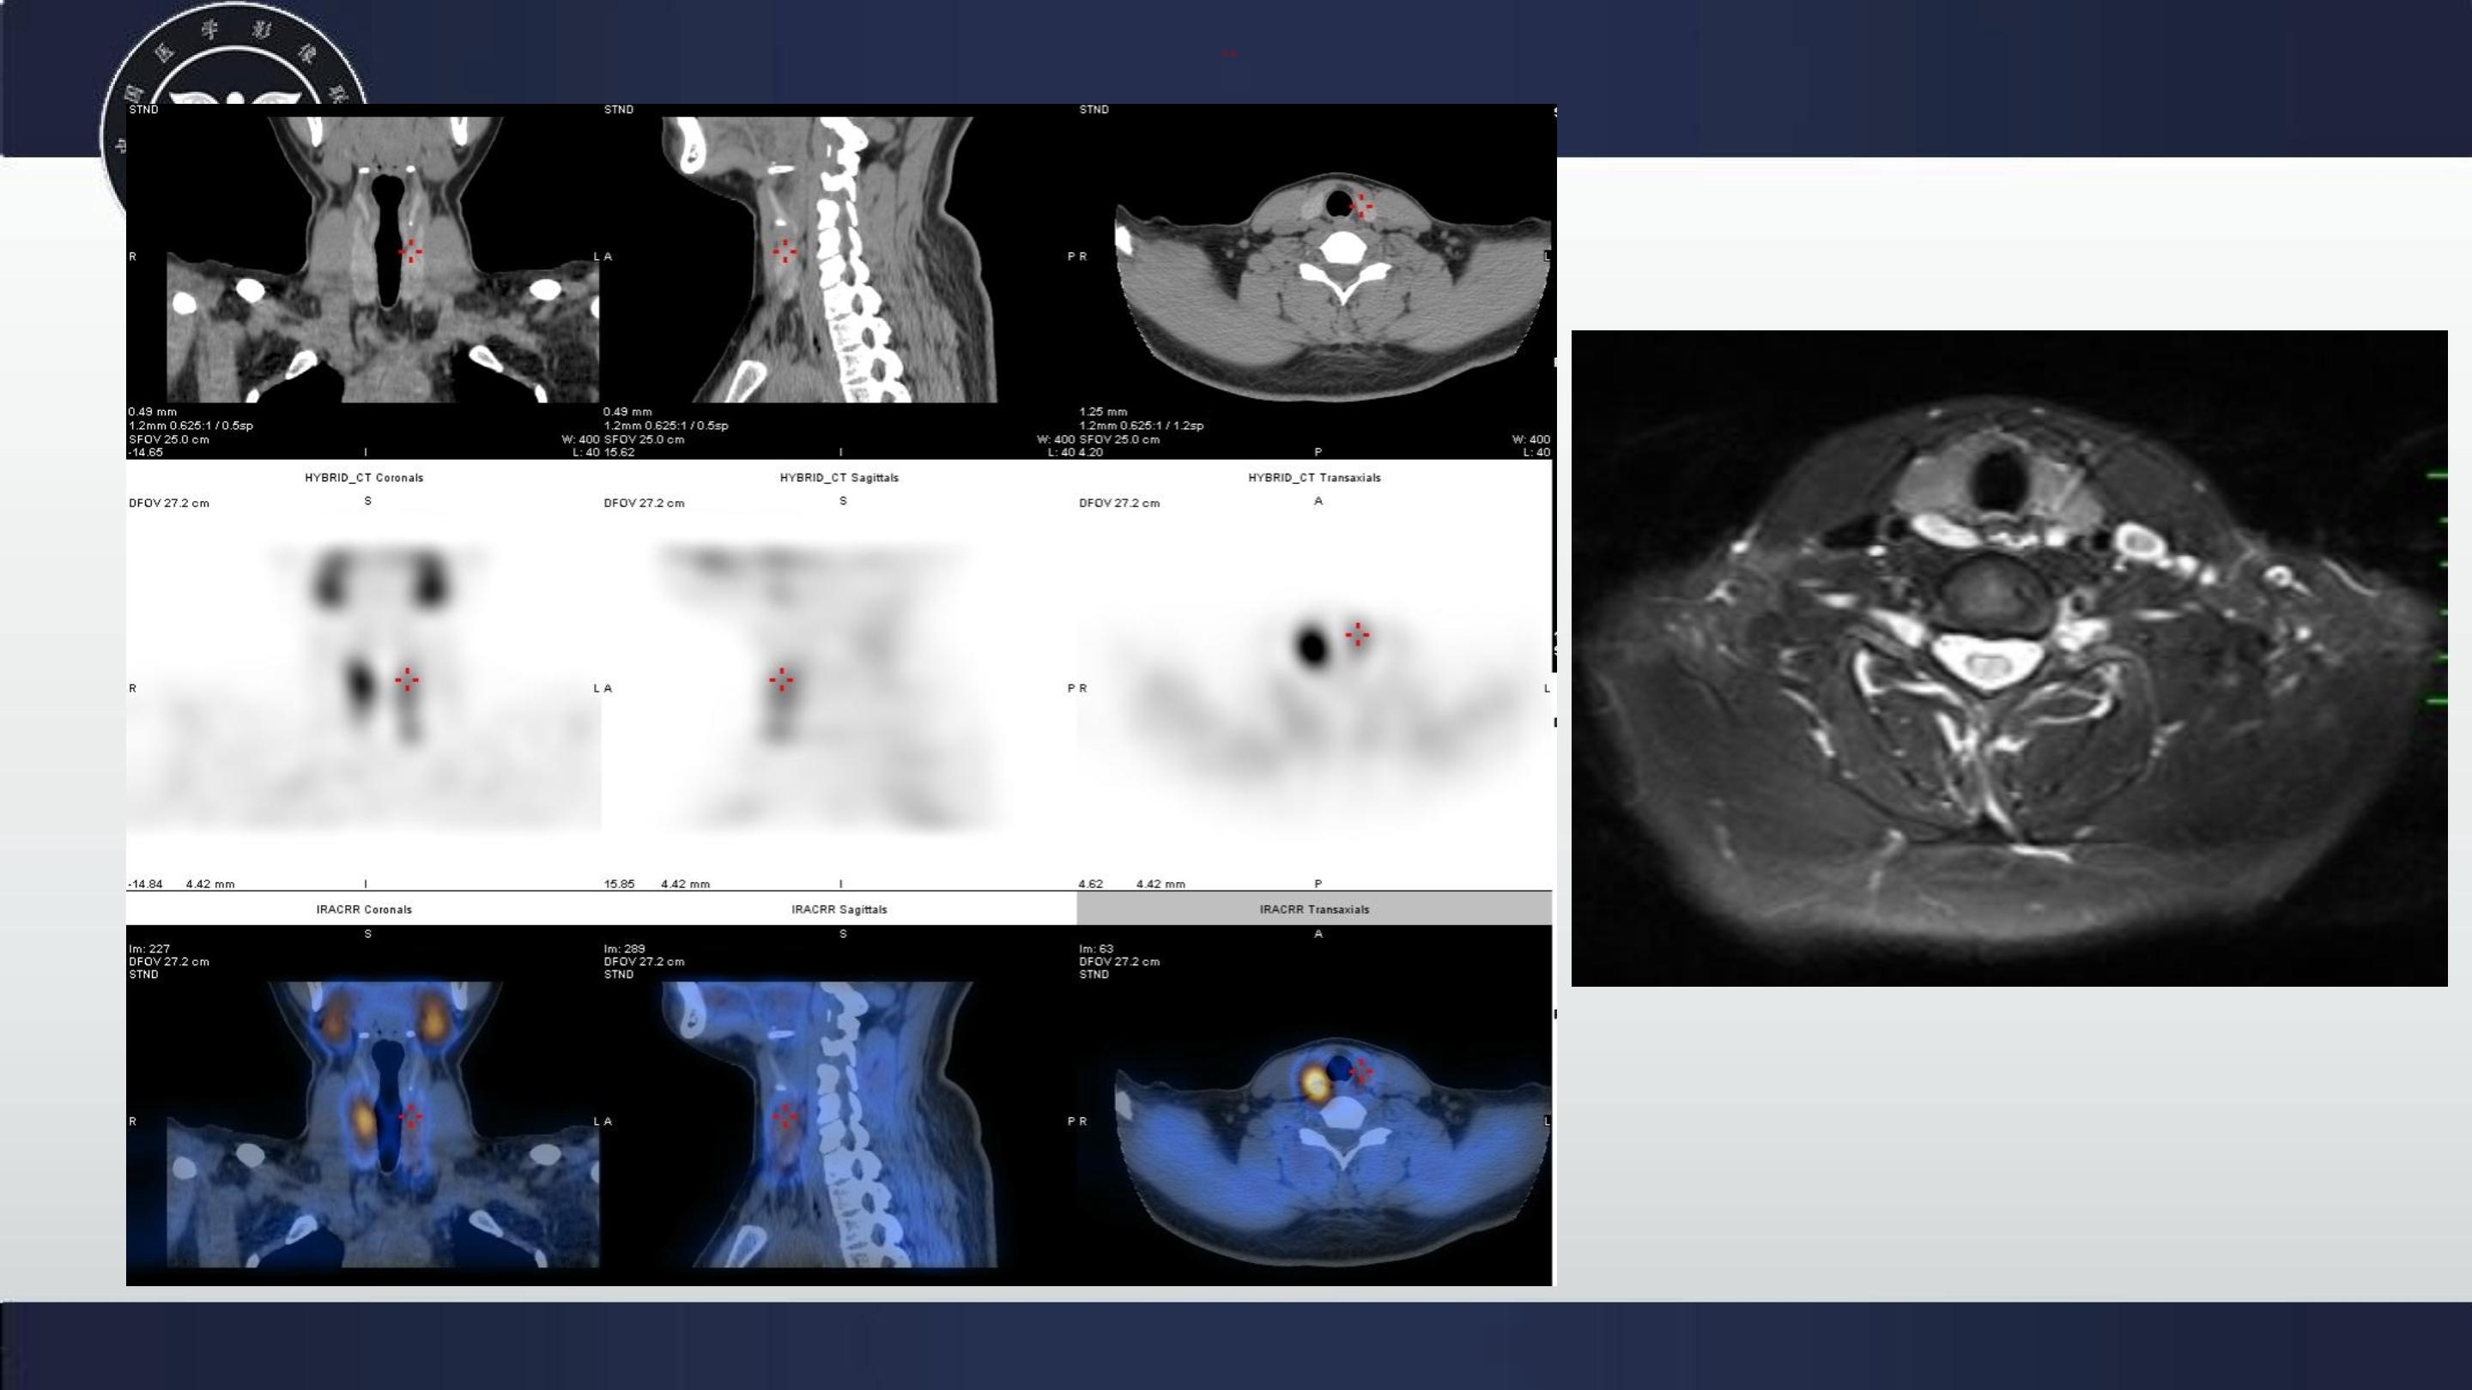The image size is (2472, 1390).
Task: Click the '15.85' slice position value
Action: pos(619,885)
